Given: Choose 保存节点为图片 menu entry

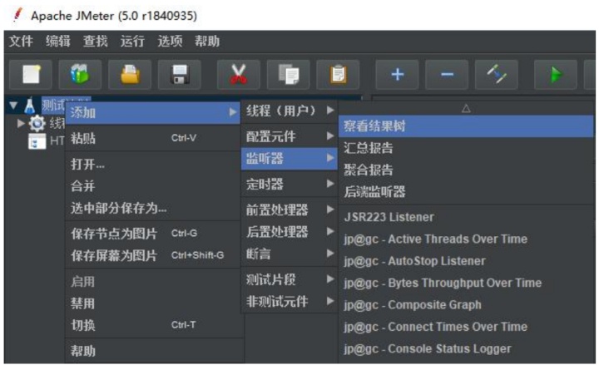Looking at the screenshot, I should 153,234.
